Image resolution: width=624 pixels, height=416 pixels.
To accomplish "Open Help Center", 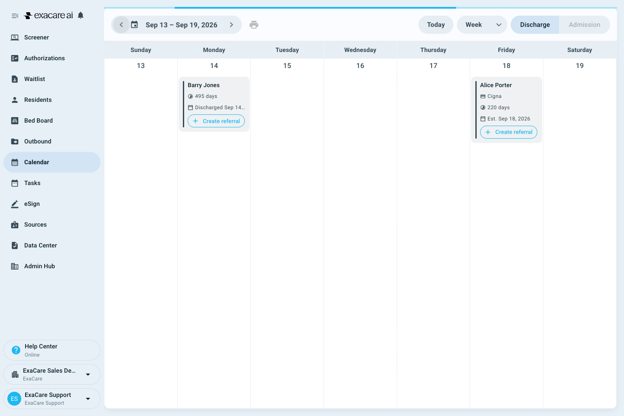I will (x=52, y=350).
